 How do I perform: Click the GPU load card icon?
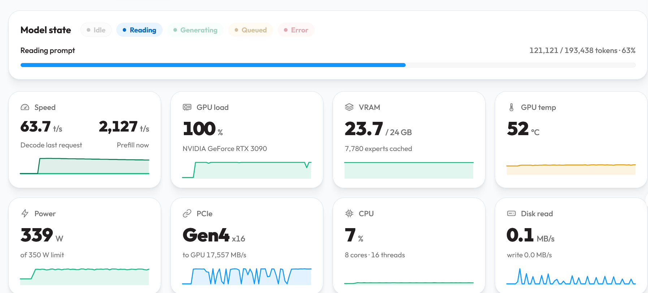187,107
